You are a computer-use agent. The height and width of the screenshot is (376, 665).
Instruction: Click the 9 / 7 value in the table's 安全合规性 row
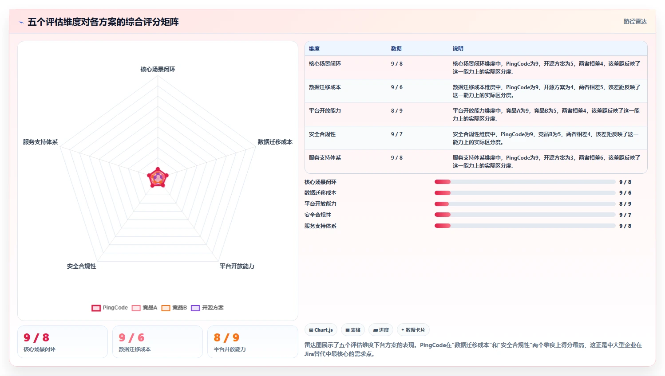(x=397, y=134)
